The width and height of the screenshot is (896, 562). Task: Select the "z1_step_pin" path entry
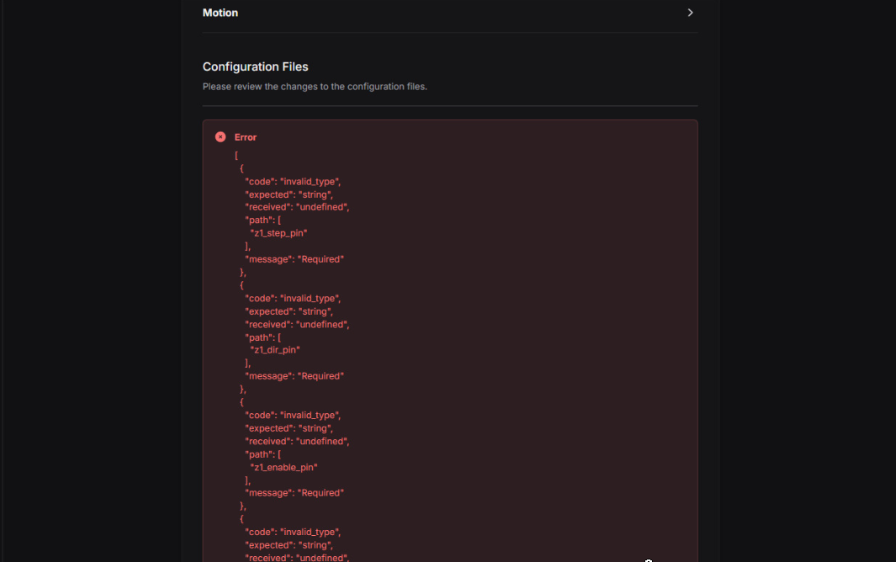[284, 233]
